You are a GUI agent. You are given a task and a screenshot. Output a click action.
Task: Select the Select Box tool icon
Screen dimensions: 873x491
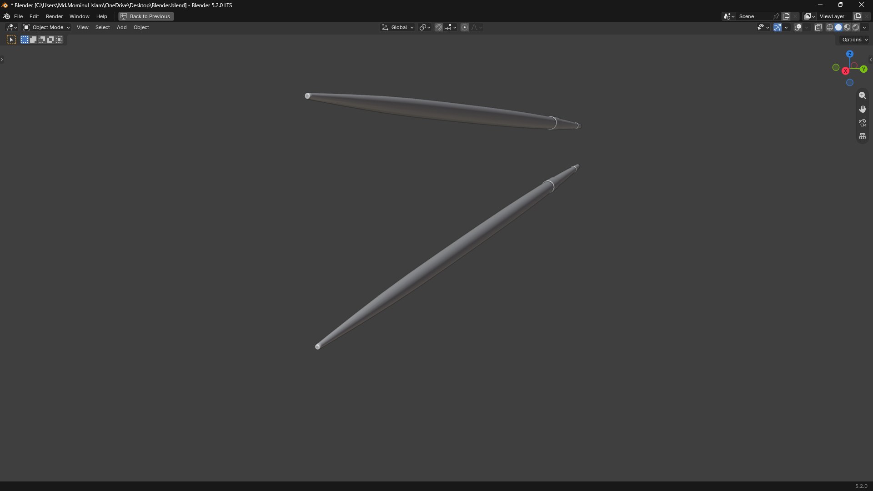point(11,40)
